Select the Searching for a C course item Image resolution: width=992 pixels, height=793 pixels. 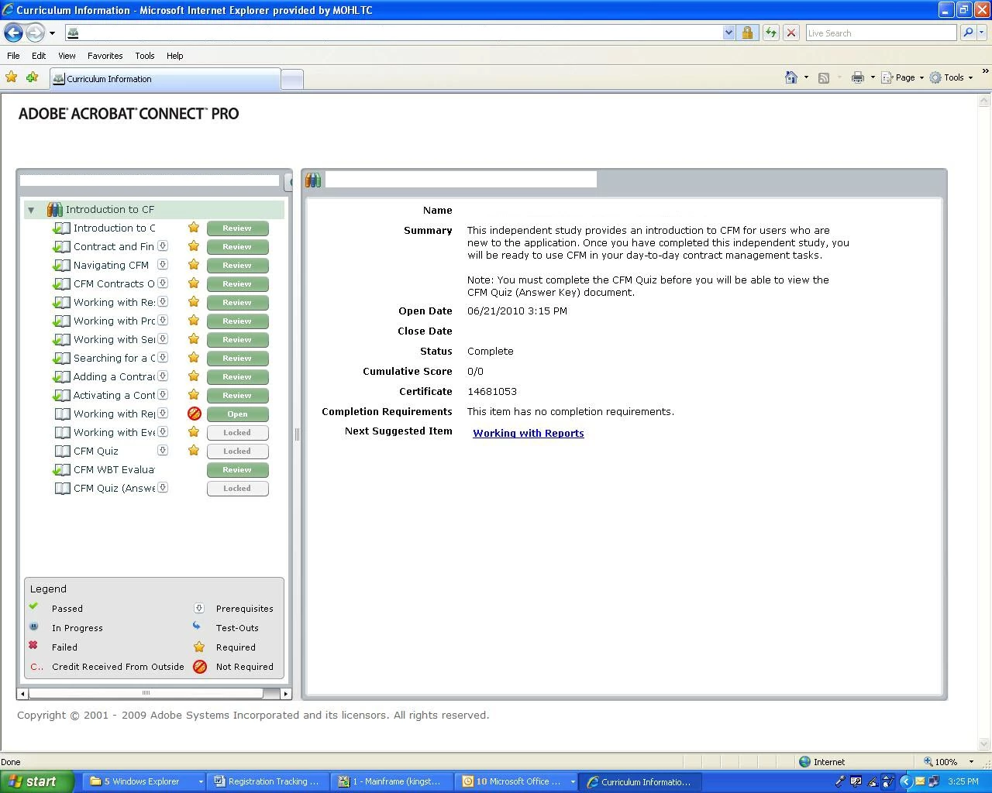[114, 358]
